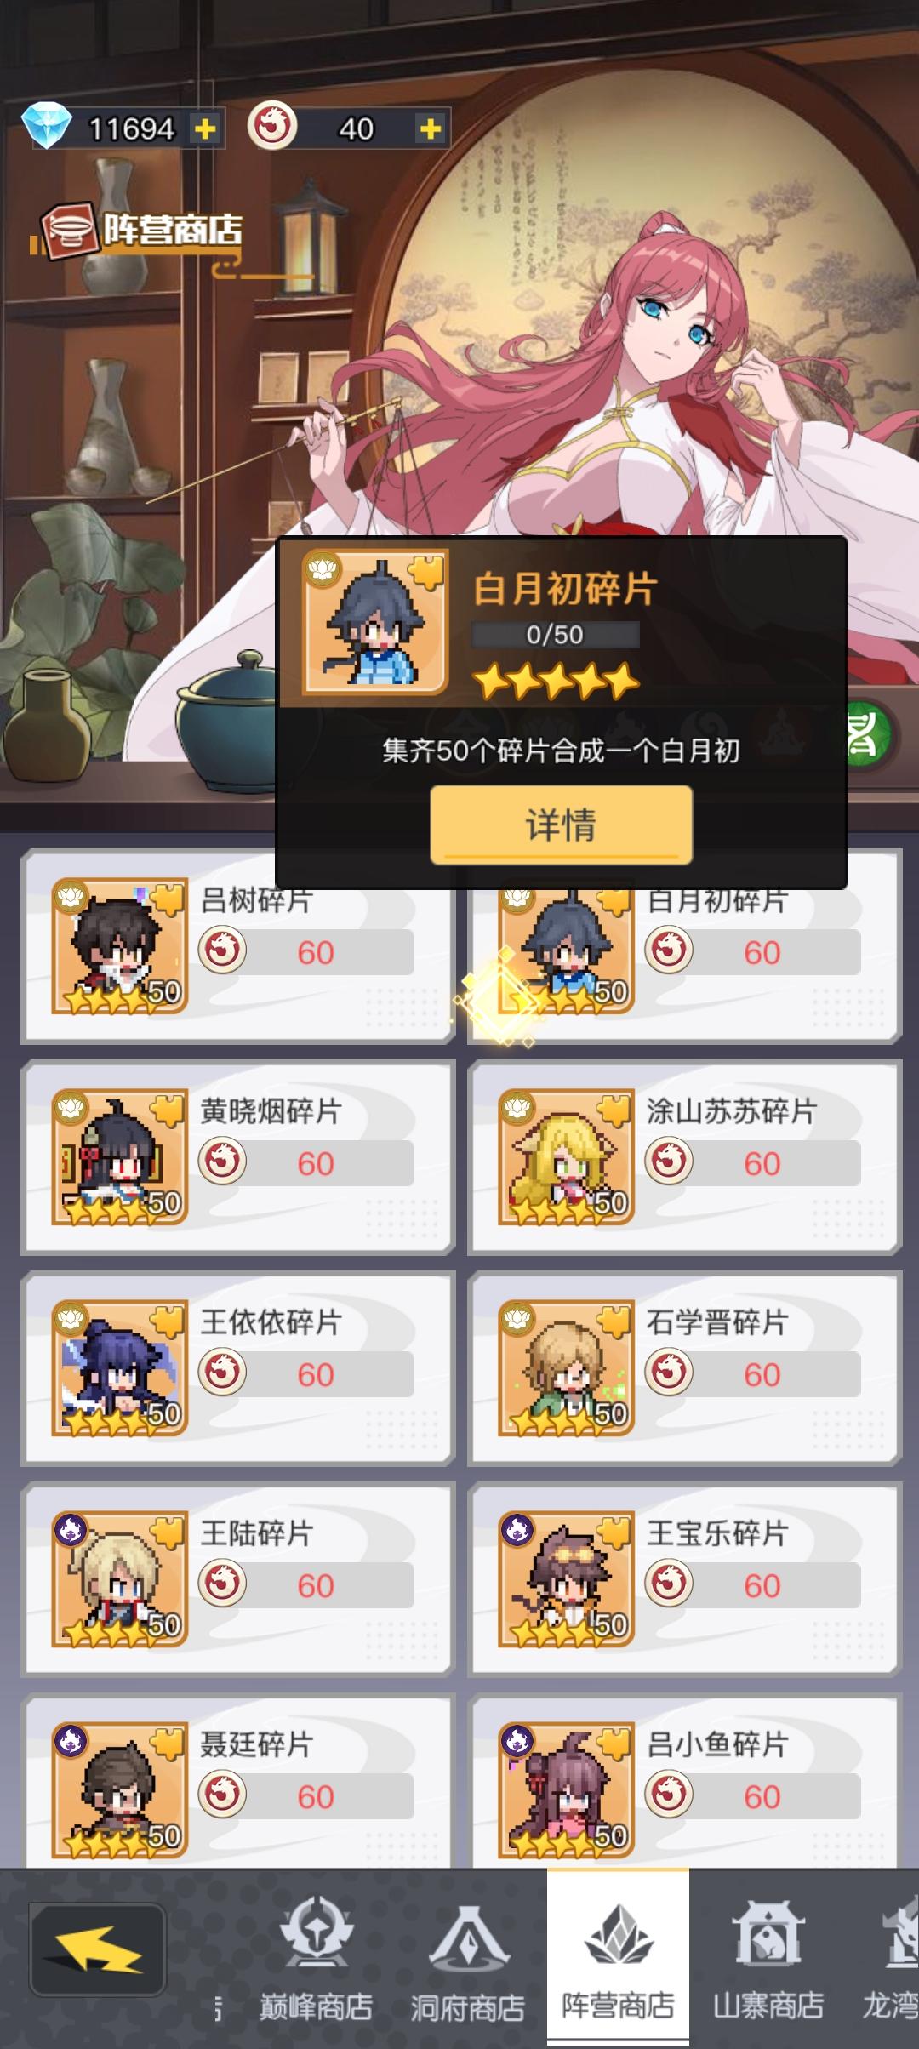This screenshot has width=919, height=2049.
Task: Buy 石学晋碎片 for 60 coins
Action: [753, 1374]
